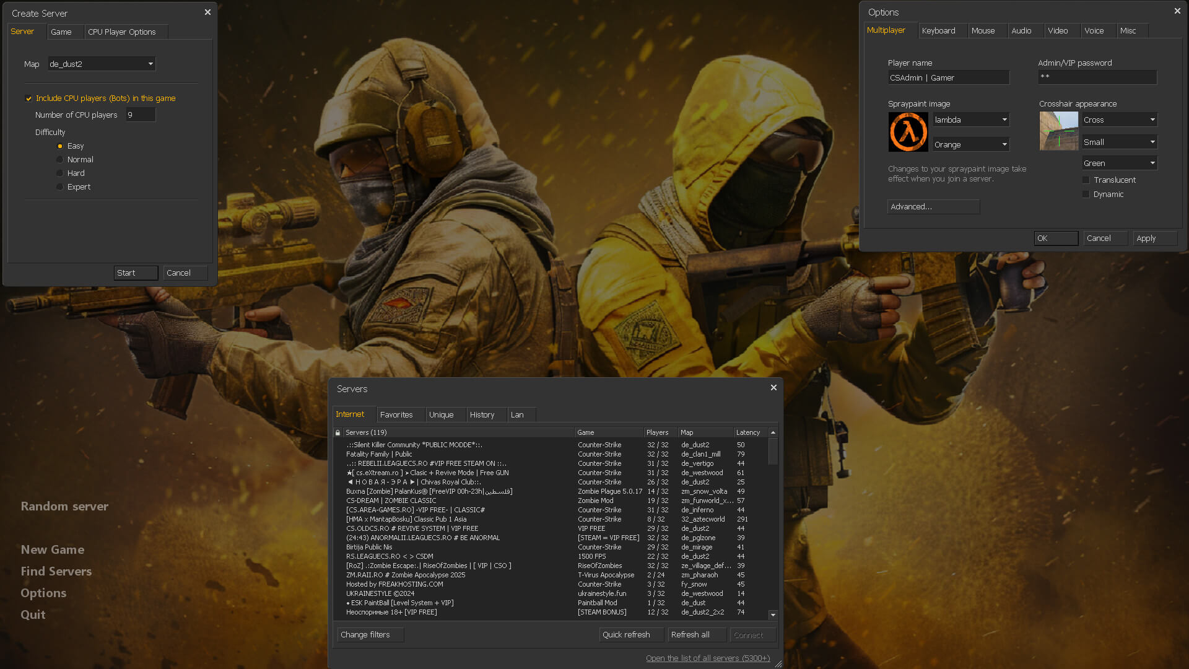This screenshot has width=1189, height=669.
Task: Open Advanced multiplayer options
Action: (x=933, y=207)
